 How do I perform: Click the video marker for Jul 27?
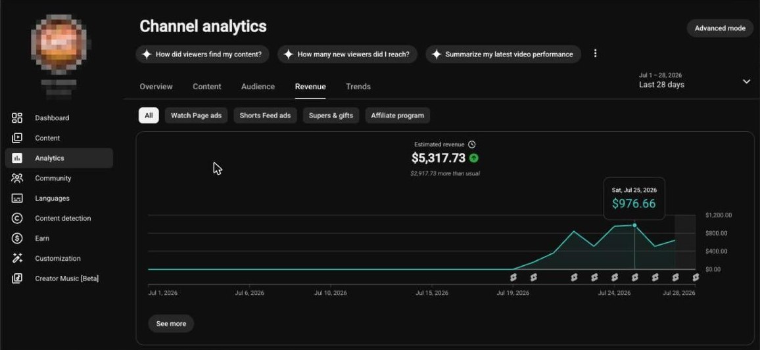click(x=675, y=277)
